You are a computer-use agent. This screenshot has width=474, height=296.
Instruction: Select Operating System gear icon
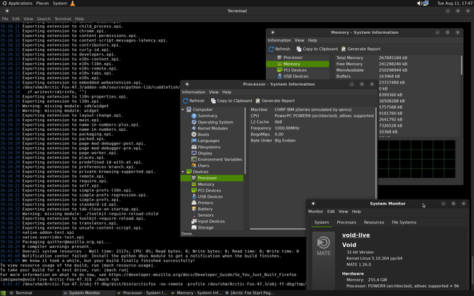[194, 122]
